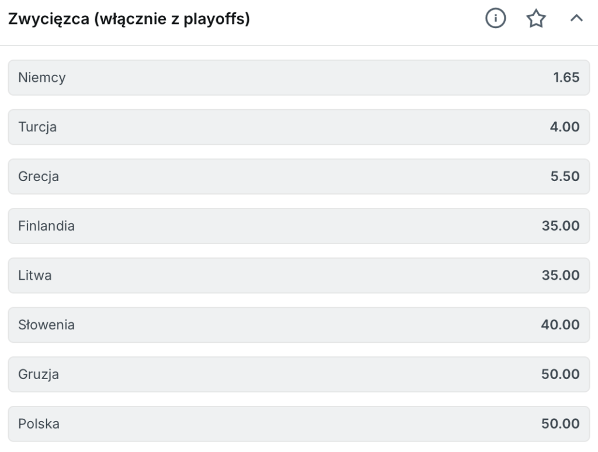Select Niemcy at odds 1.65
598x452 pixels.
coord(299,78)
